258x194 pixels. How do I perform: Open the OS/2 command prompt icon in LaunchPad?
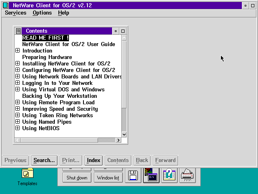pyautogui.click(x=151, y=175)
